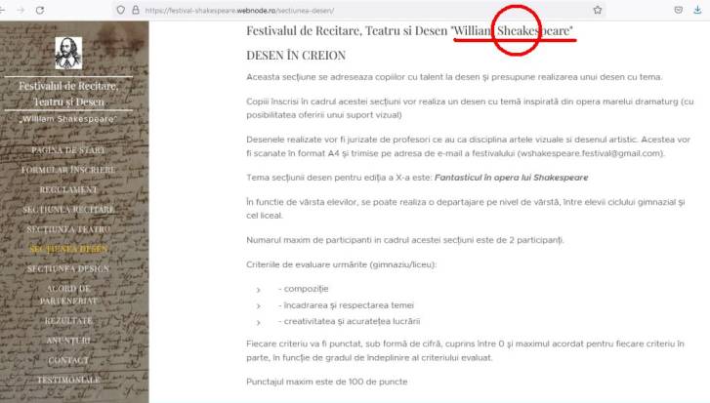Click 'Fantasticul în opera lui Shakespeare' text
This screenshot has width=710, height=403.
coord(511,178)
